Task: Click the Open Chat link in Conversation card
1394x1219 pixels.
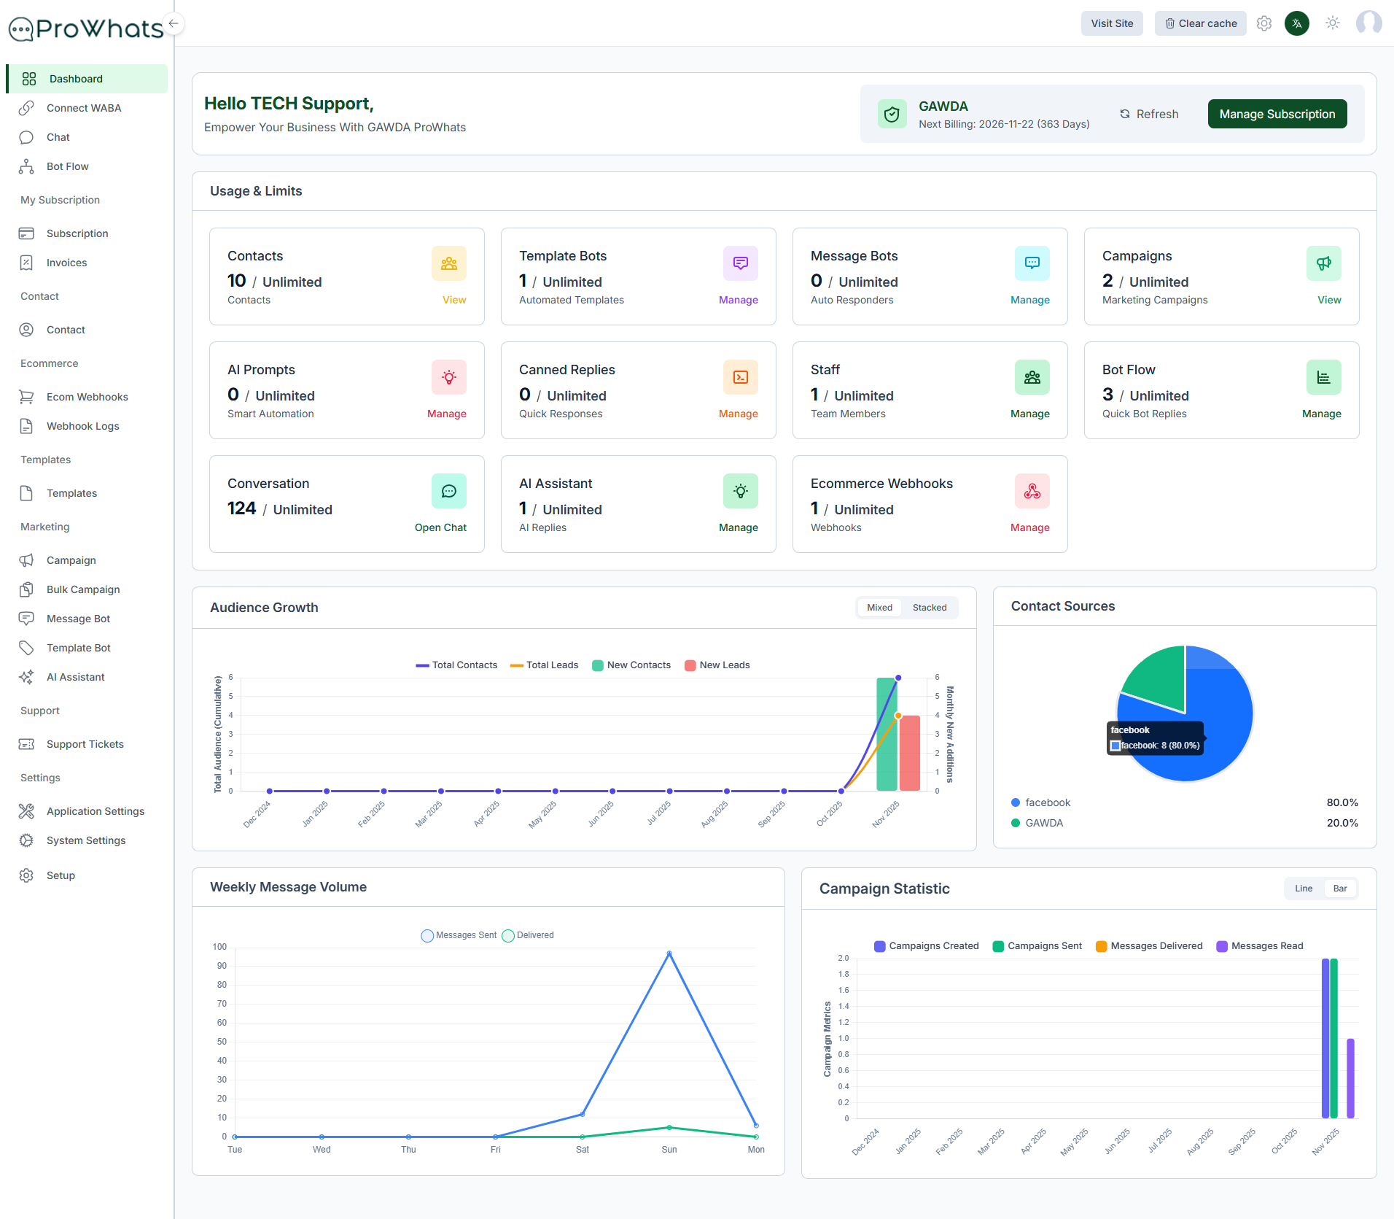Action: [440, 527]
